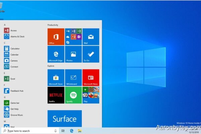Image resolution: width=201 pixels, height=134 pixels.
Task: Open Groove Music app
Action: 17,115
